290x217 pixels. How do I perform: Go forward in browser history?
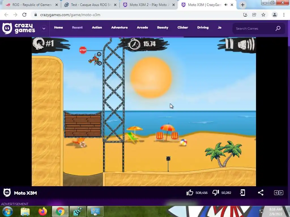click(15, 15)
